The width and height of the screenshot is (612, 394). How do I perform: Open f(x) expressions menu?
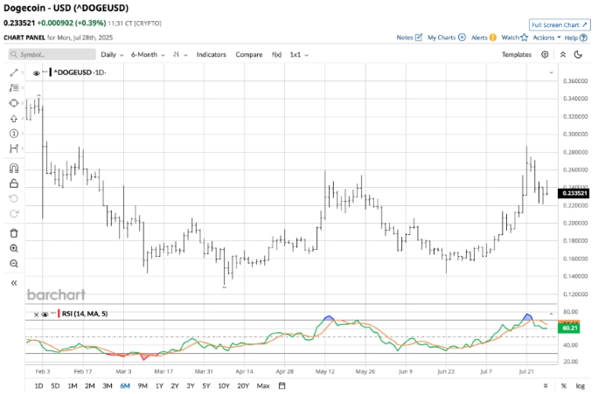277,55
